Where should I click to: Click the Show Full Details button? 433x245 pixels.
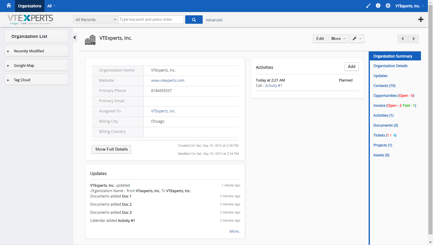[x=111, y=149]
